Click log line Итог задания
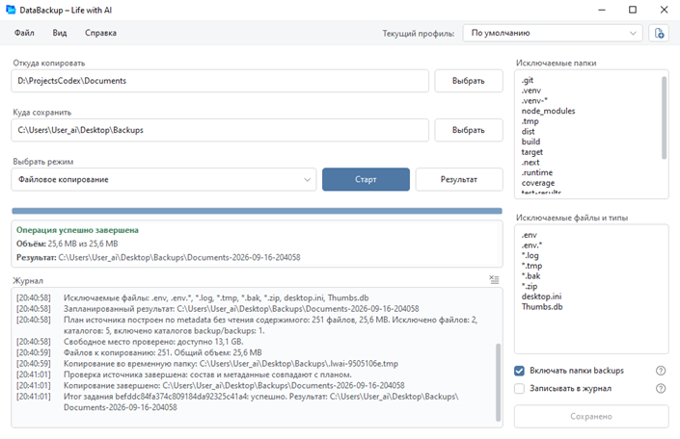 point(261,401)
